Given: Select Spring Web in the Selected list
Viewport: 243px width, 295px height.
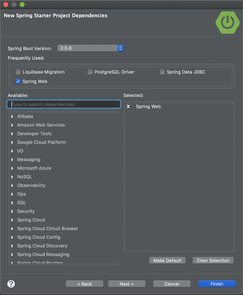Looking at the screenshot, I should coord(148,106).
